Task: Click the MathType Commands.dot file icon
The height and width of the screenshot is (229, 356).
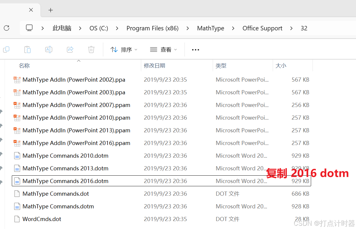Action: click(x=17, y=194)
